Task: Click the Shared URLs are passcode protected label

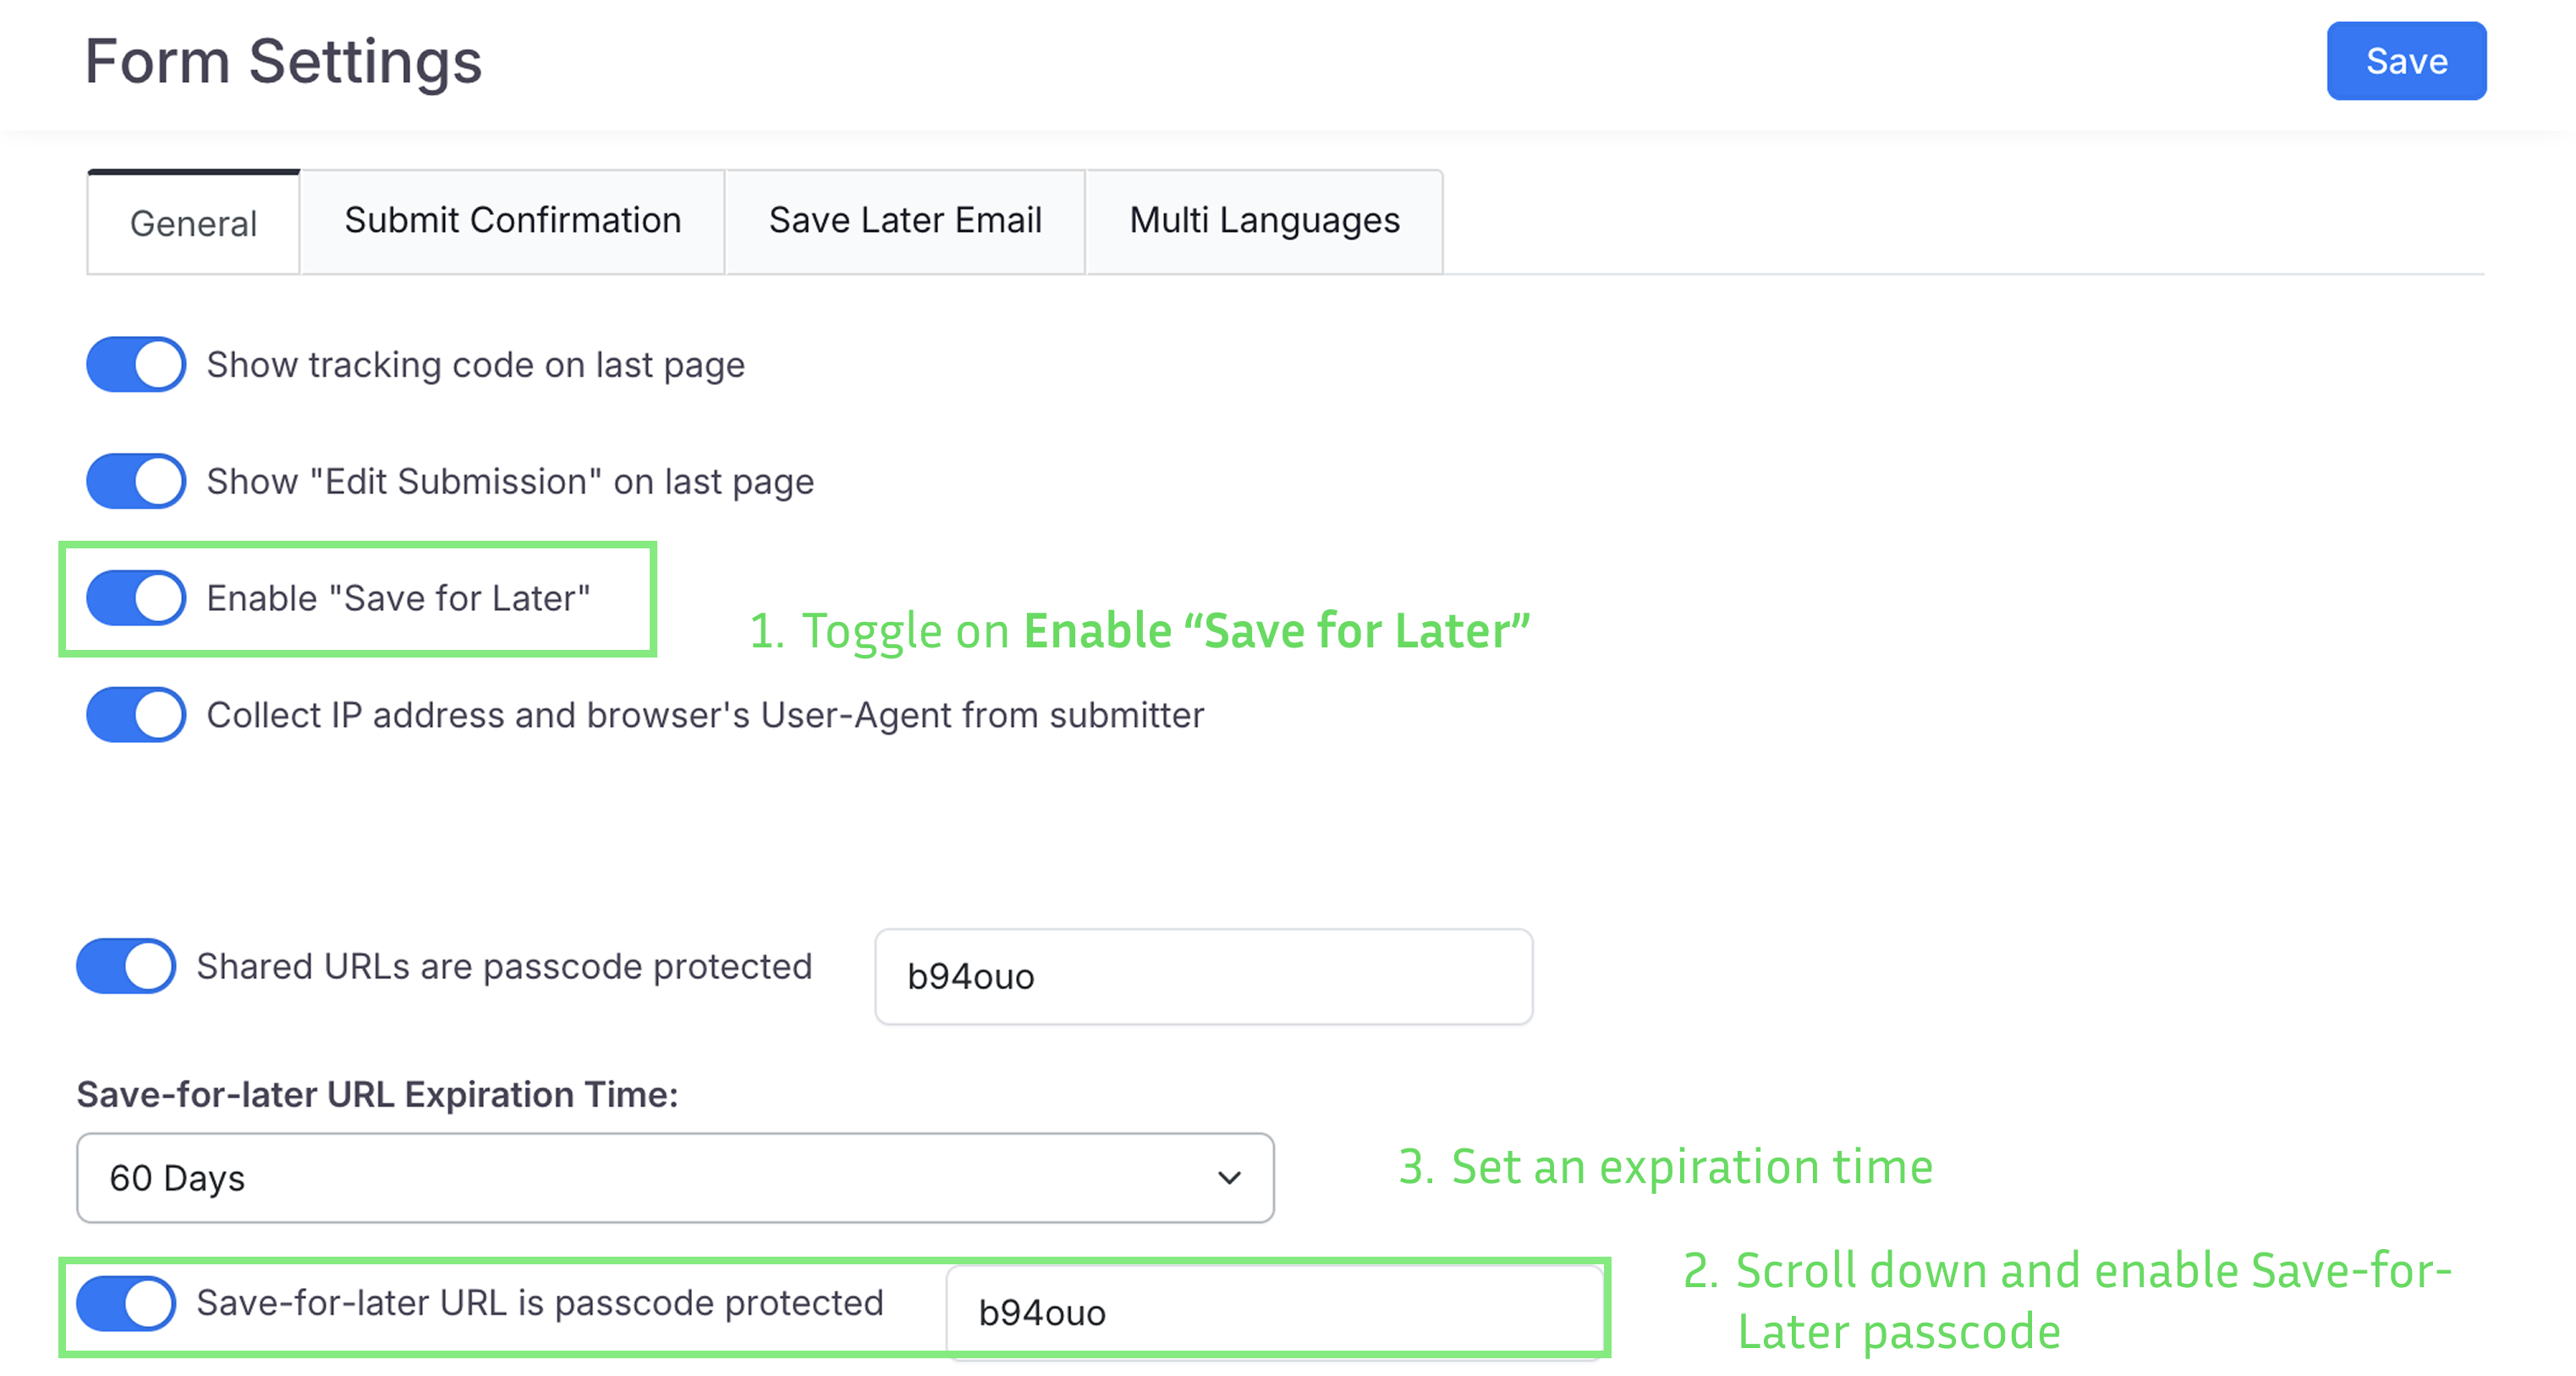Action: click(504, 966)
